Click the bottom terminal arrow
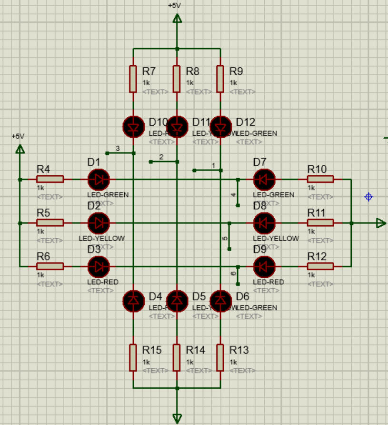 click(177, 418)
